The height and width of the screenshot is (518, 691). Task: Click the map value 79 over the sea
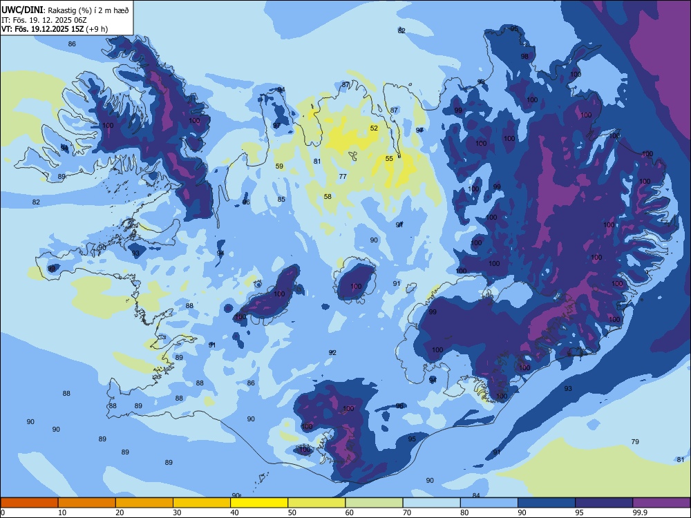coord(635,441)
